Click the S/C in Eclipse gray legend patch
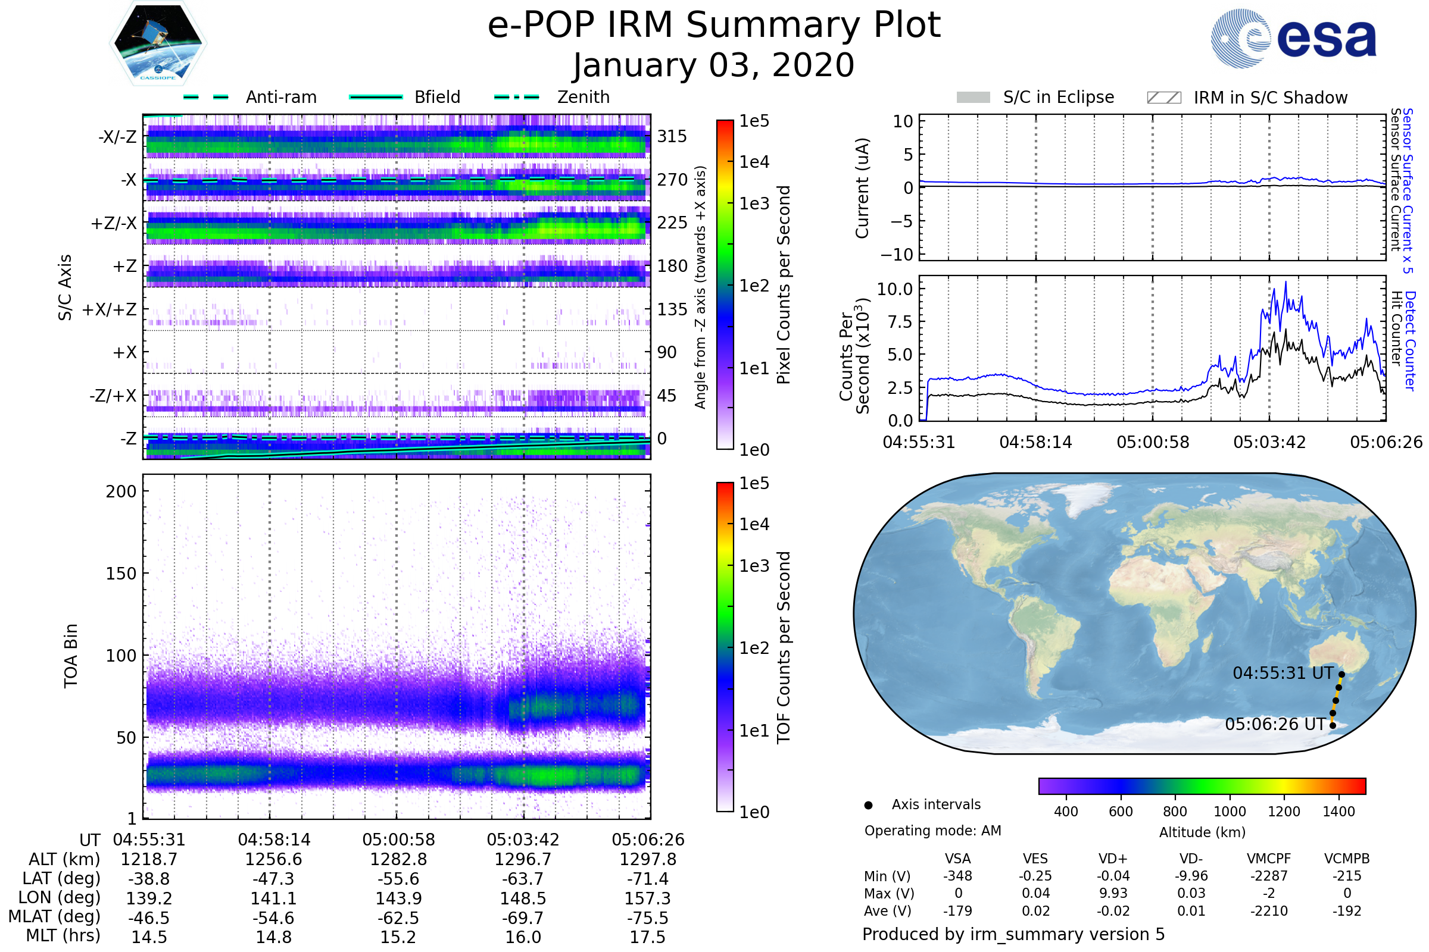Image resolution: width=1429 pixels, height=952 pixels. 973,98
